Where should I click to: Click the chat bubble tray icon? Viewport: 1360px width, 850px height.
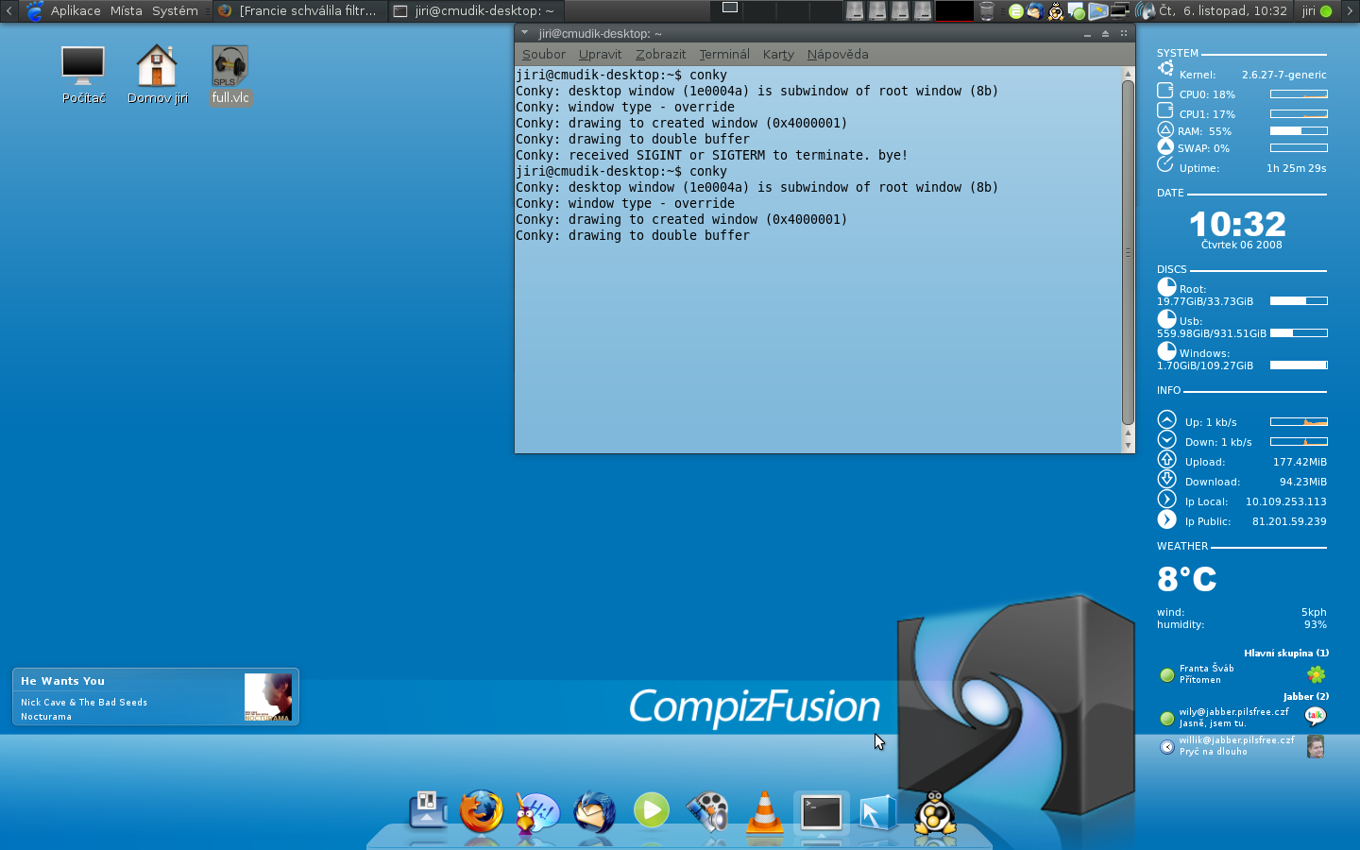pos(1077,11)
